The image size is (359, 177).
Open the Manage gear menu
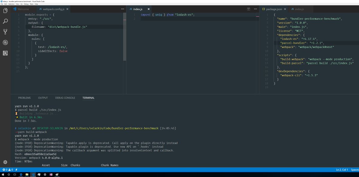tap(5, 162)
